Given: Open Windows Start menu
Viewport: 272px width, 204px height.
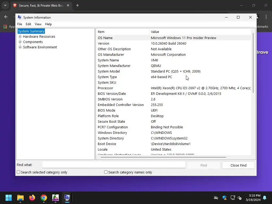Looking at the screenshot, I should pos(8,198).
